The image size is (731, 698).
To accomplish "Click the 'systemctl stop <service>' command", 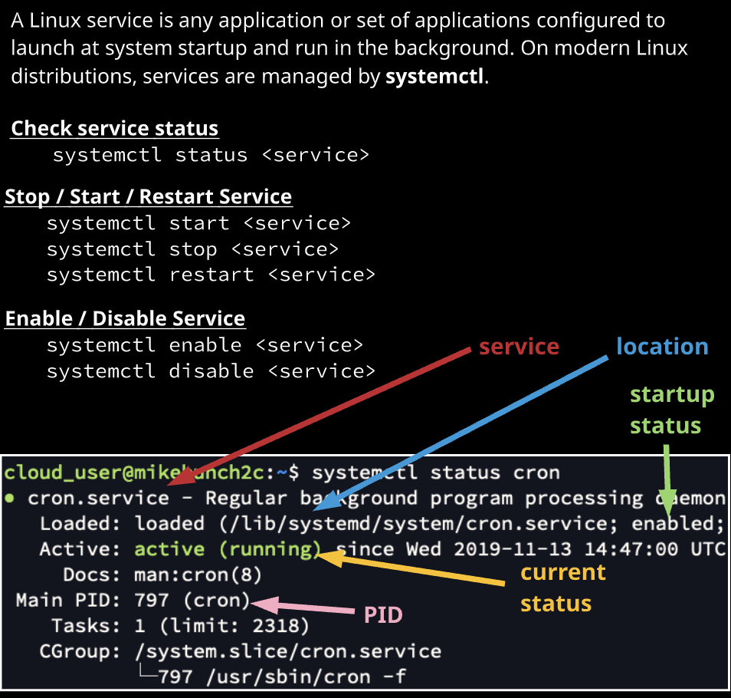I will (192, 249).
